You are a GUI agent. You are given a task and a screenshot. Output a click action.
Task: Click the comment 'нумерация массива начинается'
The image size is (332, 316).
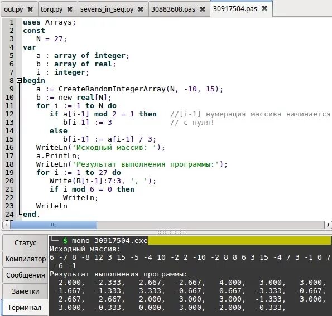[268, 114]
